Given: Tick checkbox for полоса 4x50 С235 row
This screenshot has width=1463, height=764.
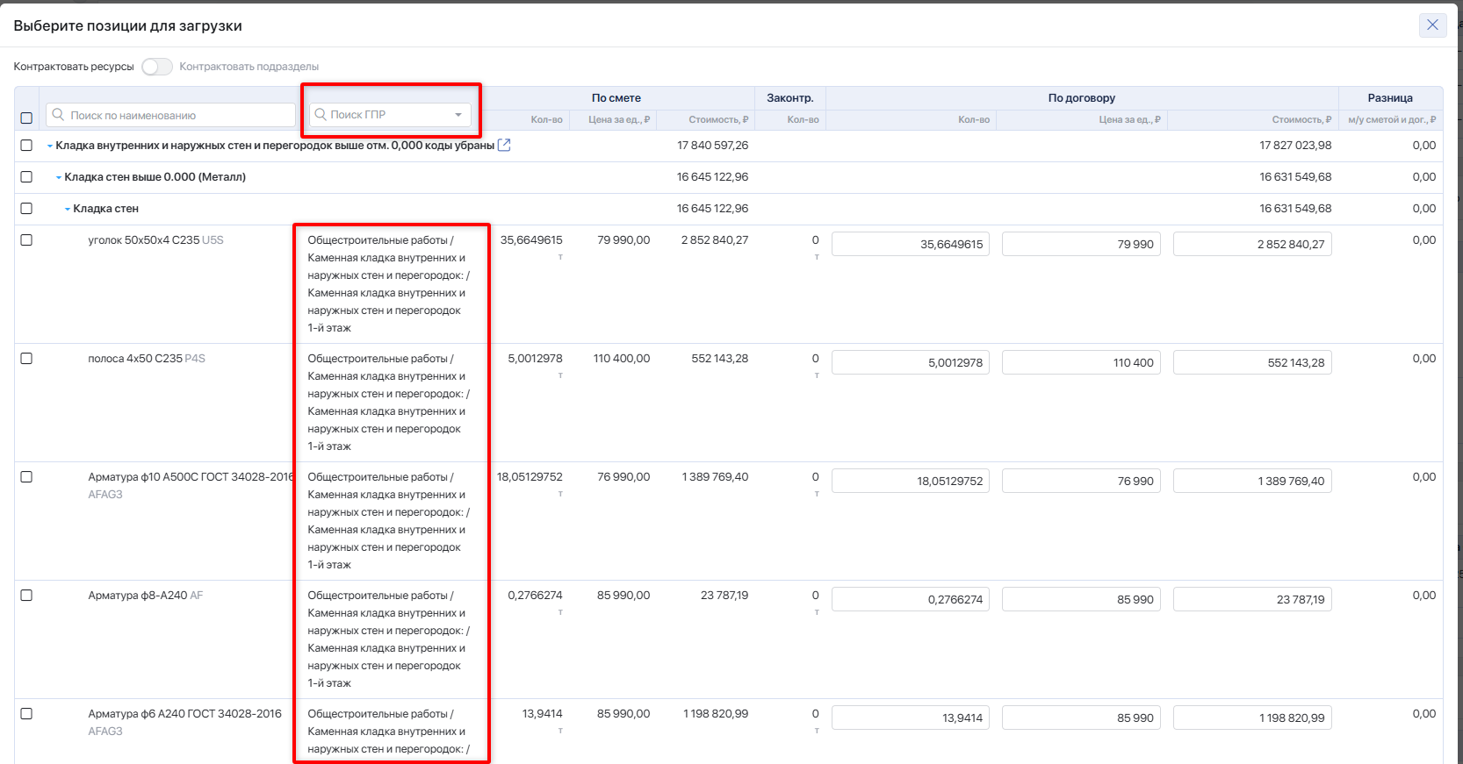Looking at the screenshot, I should click(x=26, y=359).
